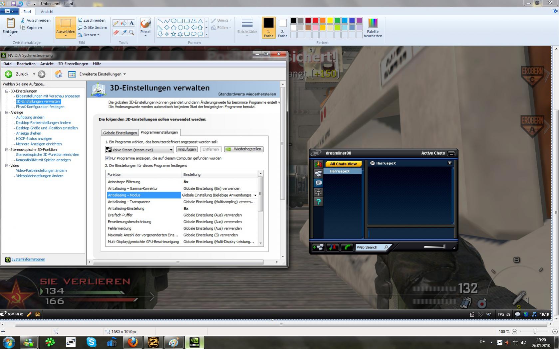Select the red color swatch in palette
Screen dimensions: 559x349
[315, 20]
